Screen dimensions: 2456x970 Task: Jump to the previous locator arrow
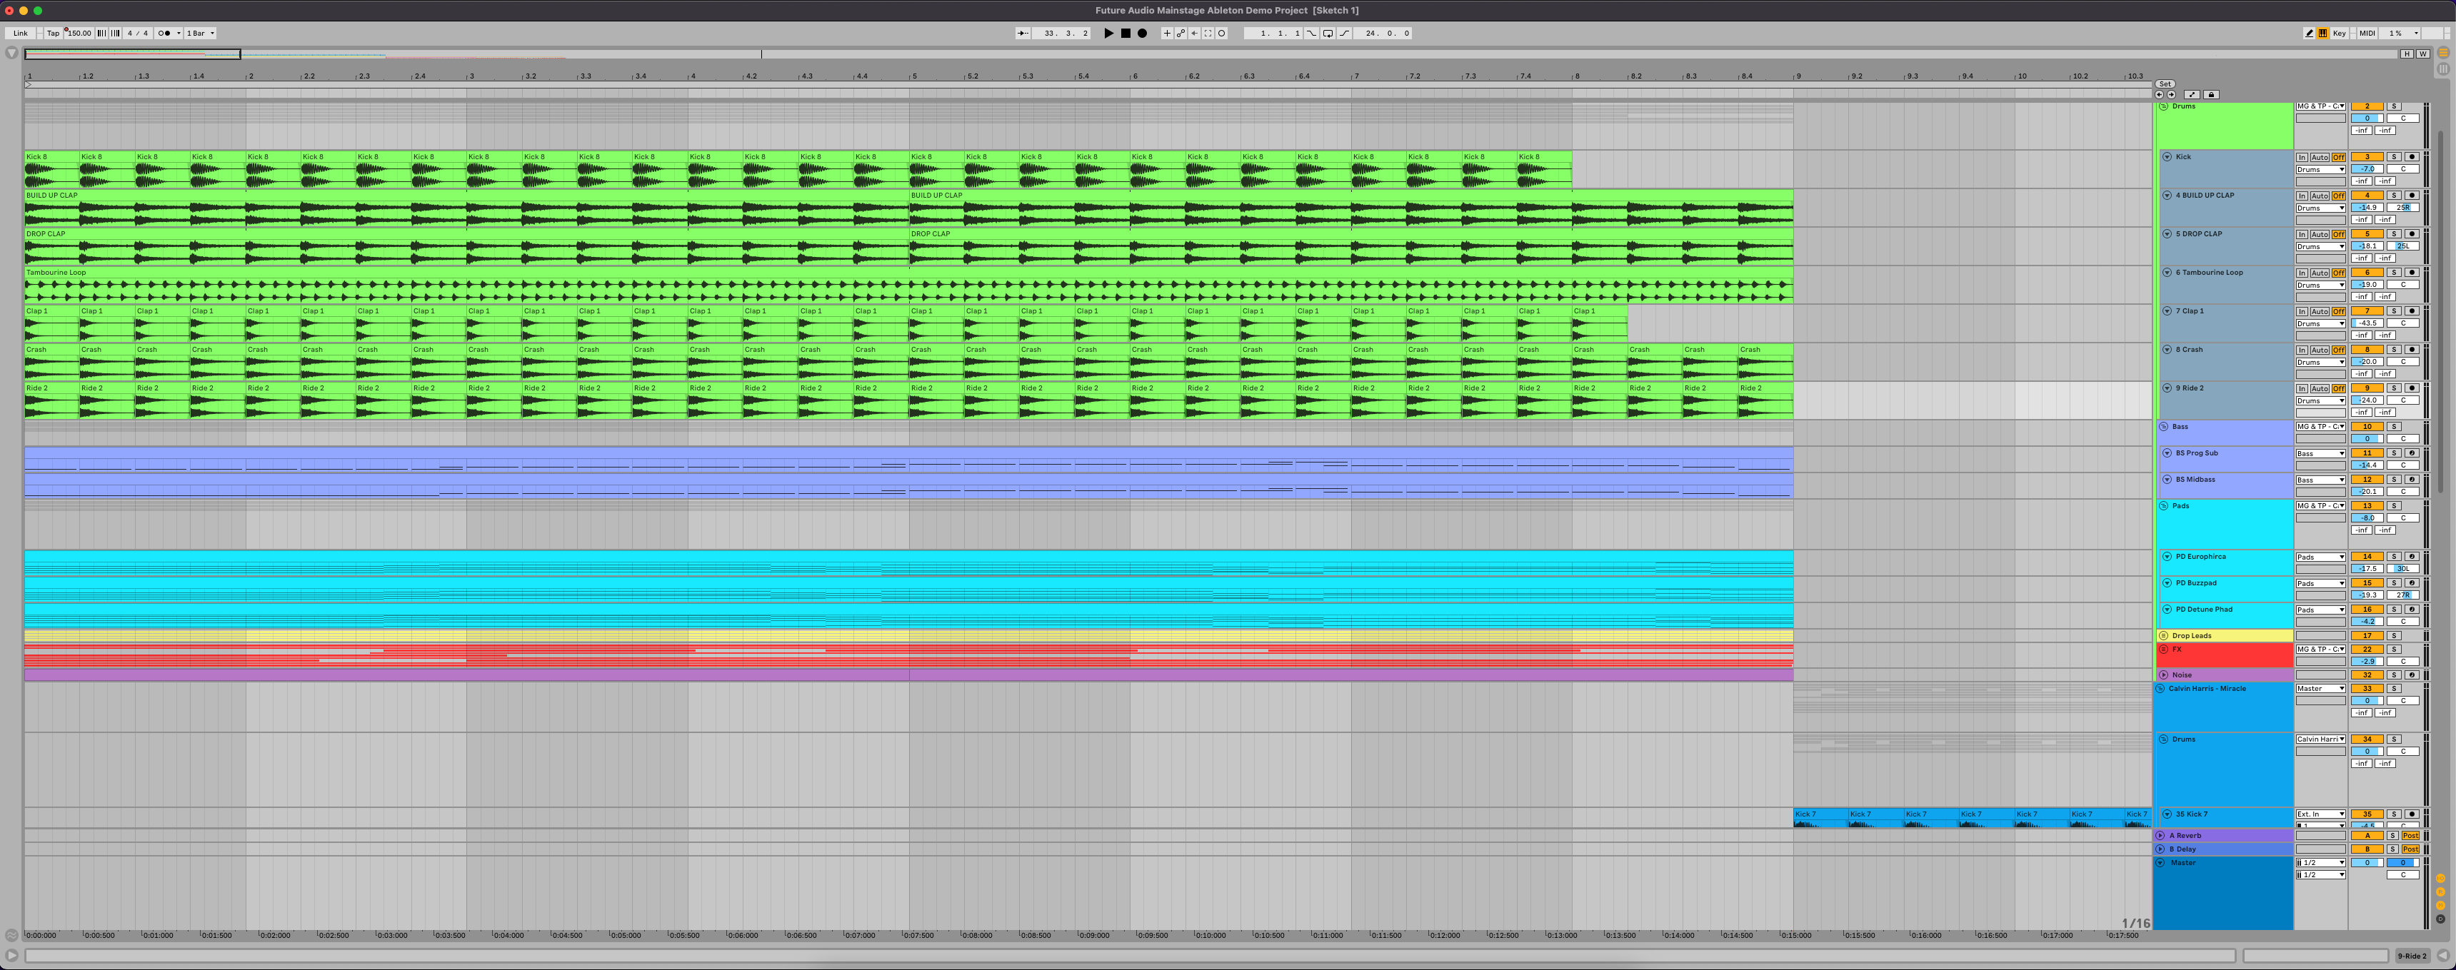click(x=2160, y=94)
